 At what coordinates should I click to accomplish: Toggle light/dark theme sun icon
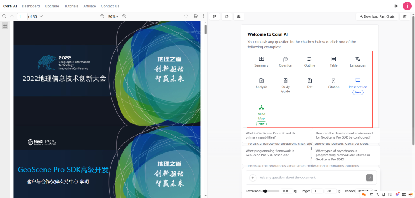pyautogui.click(x=396, y=6)
